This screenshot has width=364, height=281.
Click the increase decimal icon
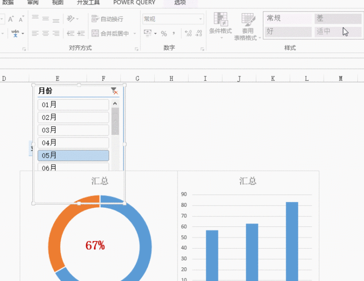point(188,34)
